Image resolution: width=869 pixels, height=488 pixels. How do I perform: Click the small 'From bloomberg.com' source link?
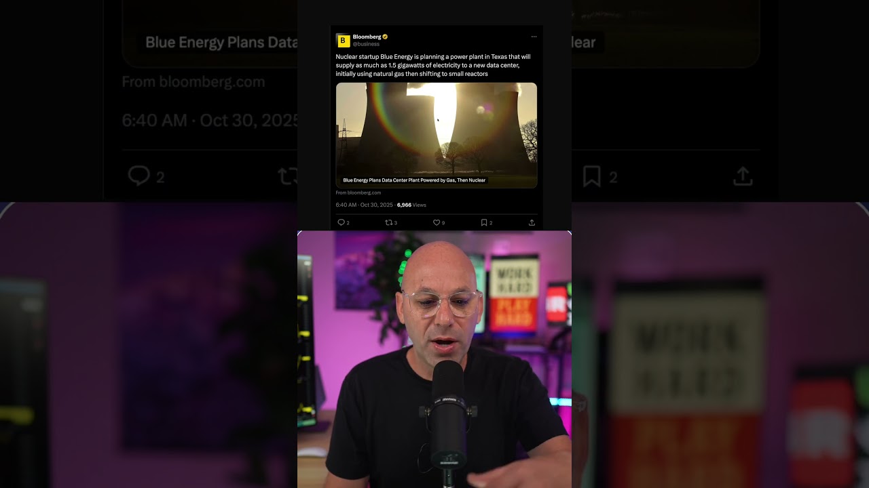358,192
